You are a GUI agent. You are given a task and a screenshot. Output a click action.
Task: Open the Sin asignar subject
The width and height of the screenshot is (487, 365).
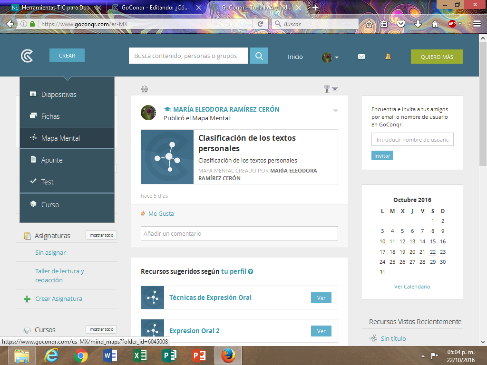(x=50, y=253)
